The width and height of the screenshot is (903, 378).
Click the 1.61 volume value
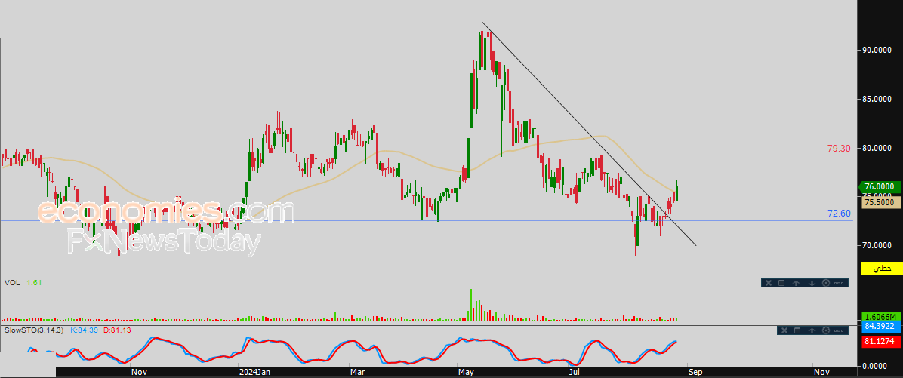[x=33, y=282]
